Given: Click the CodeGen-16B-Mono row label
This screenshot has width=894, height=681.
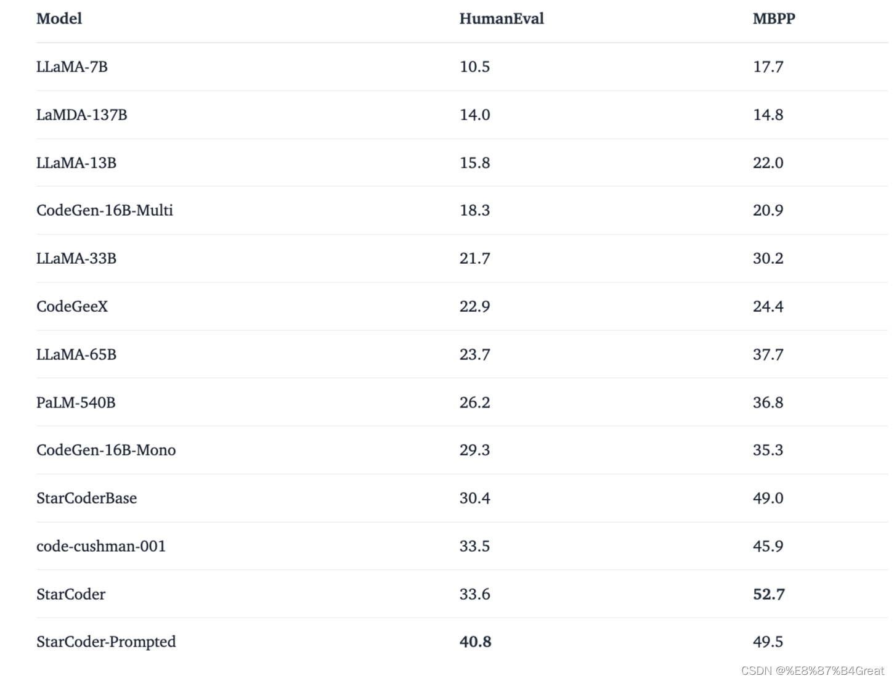Looking at the screenshot, I should [x=106, y=450].
